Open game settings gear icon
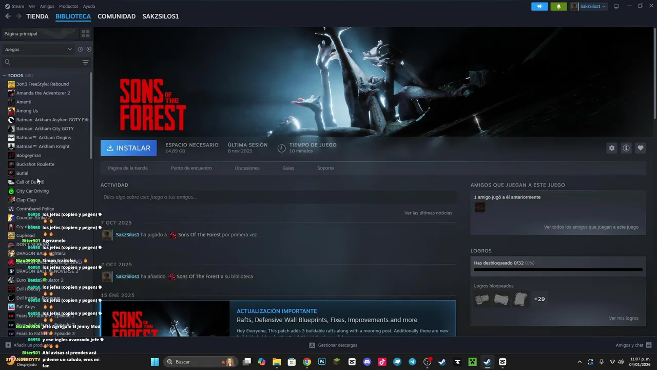Image resolution: width=657 pixels, height=370 pixels. (x=611, y=148)
